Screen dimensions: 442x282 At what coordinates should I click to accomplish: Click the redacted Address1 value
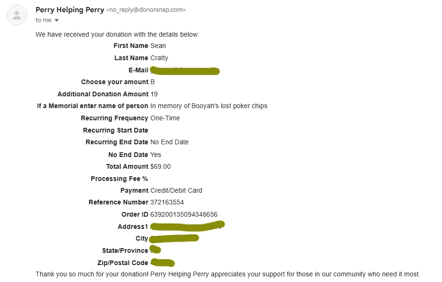point(188,226)
